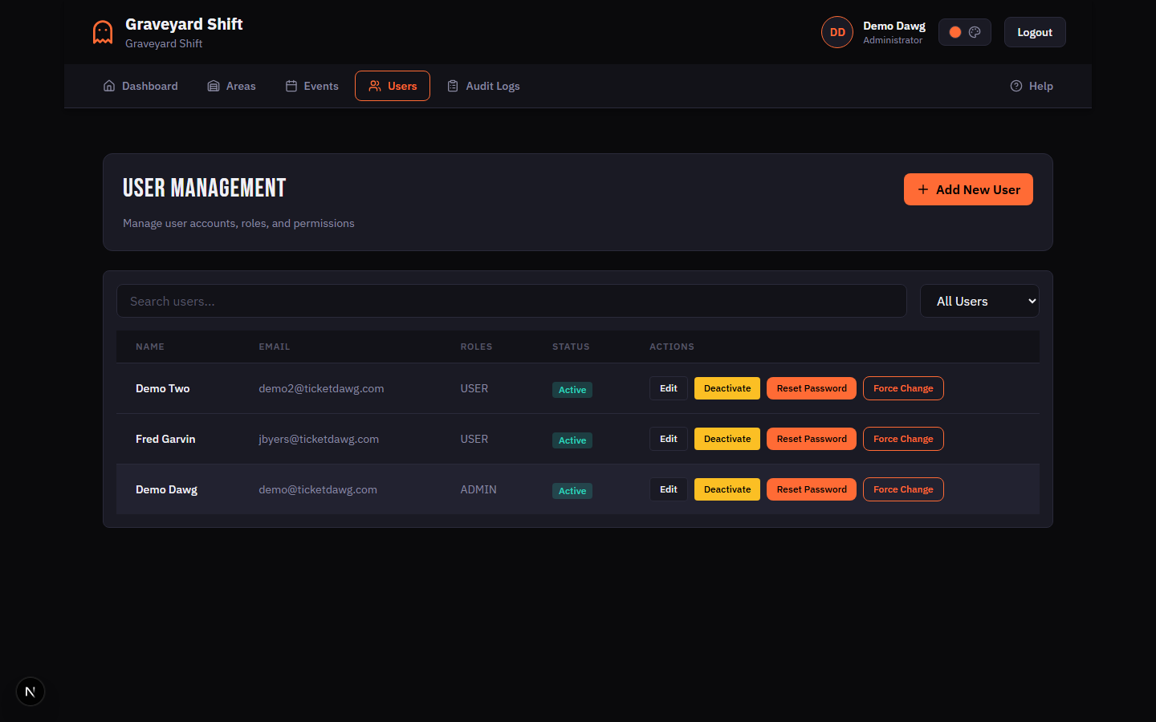Open the All Users filter dropdown
This screenshot has width=1156, height=722.
979,301
